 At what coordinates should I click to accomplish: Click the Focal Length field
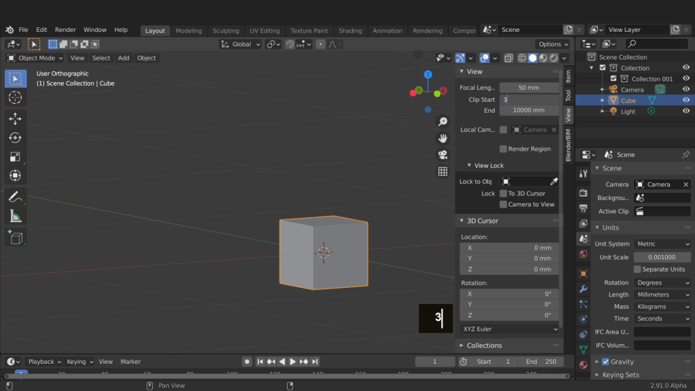[529, 88]
